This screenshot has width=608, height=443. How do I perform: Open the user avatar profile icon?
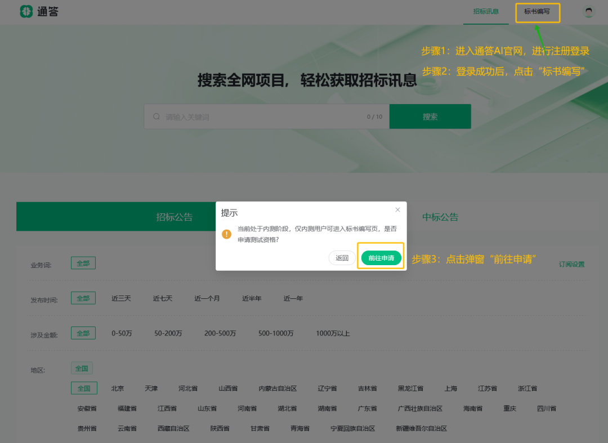pyautogui.click(x=589, y=12)
